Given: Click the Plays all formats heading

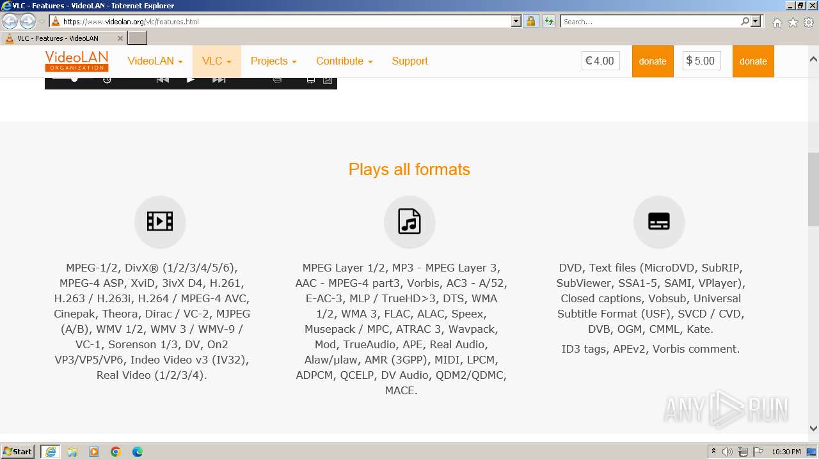Looking at the screenshot, I should (409, 169).
